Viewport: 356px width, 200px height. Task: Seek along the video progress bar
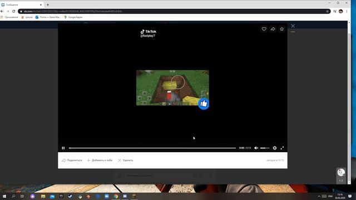152,148
